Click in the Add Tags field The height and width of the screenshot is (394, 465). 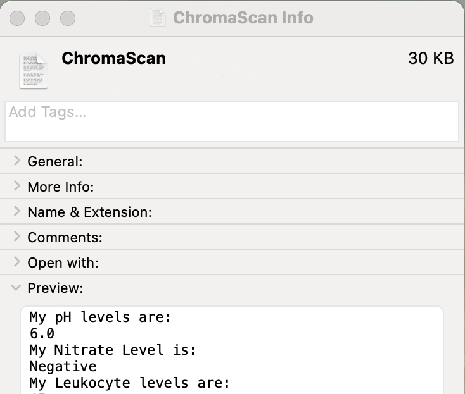231,121
